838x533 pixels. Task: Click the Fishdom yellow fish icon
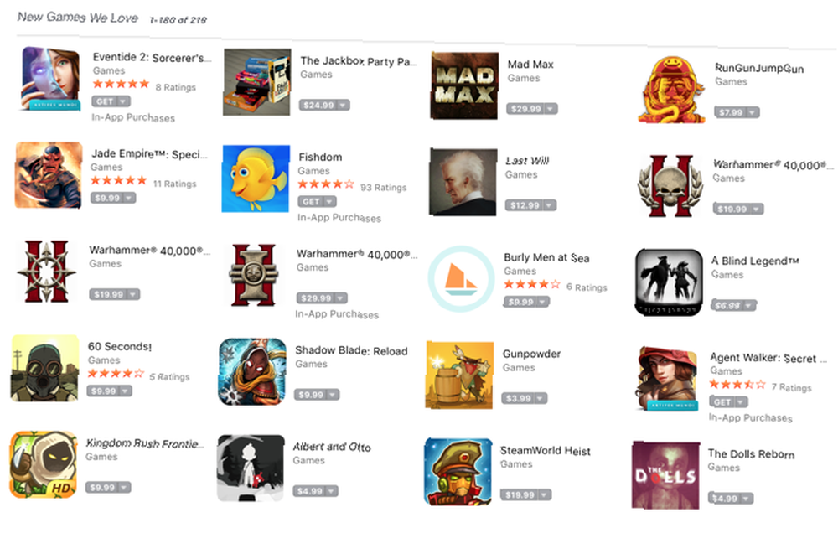(x=256, y=179)
